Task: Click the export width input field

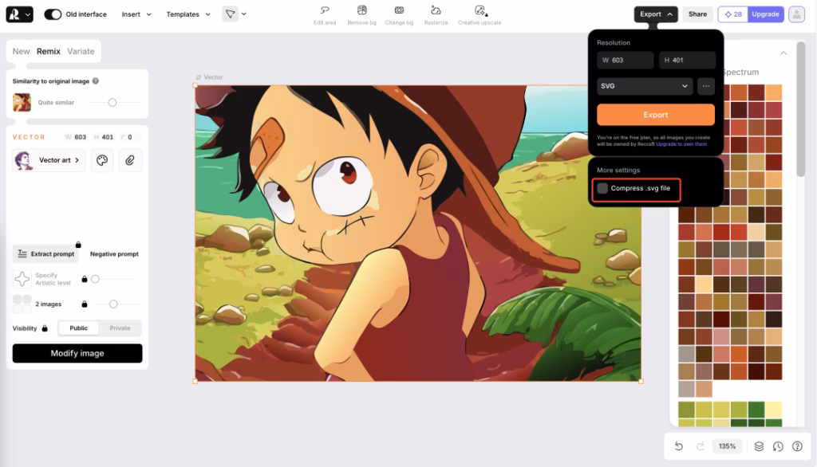Action: point(626,61)
